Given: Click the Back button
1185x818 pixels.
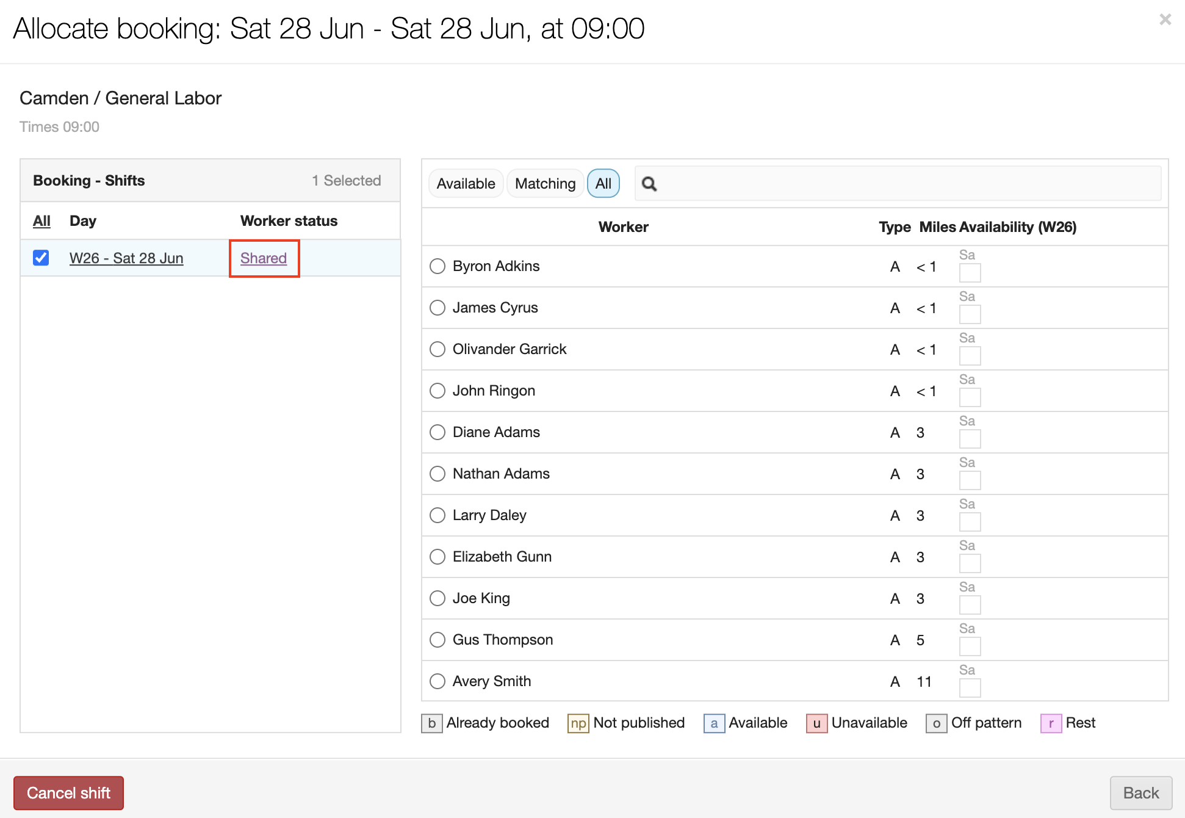Looking at the screenshot, I should coord(1140,792).
